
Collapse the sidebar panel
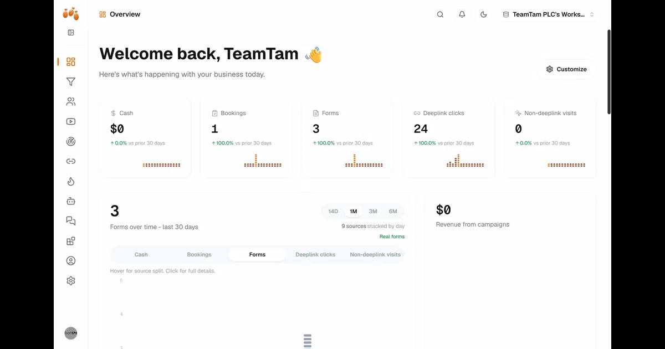point(71,33)
